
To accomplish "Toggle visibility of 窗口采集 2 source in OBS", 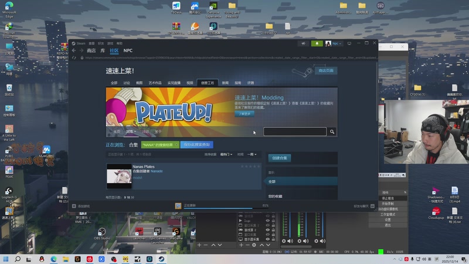I will 268,225.
